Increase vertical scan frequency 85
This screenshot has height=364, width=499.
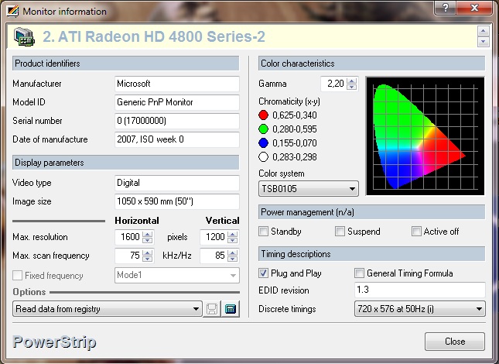pos(233,252)
